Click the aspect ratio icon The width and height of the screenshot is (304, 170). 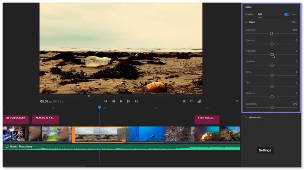click(199, 101)
